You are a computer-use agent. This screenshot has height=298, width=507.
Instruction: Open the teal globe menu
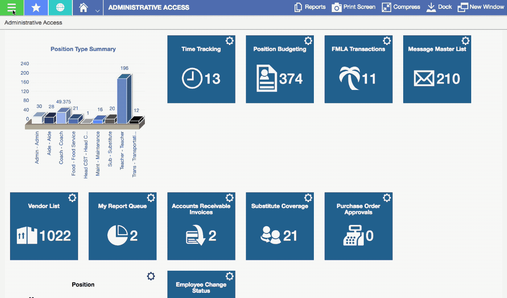point(60,8)
